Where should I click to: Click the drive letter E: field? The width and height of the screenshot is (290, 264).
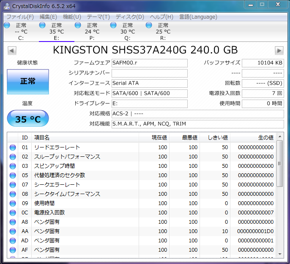point(150,104)
